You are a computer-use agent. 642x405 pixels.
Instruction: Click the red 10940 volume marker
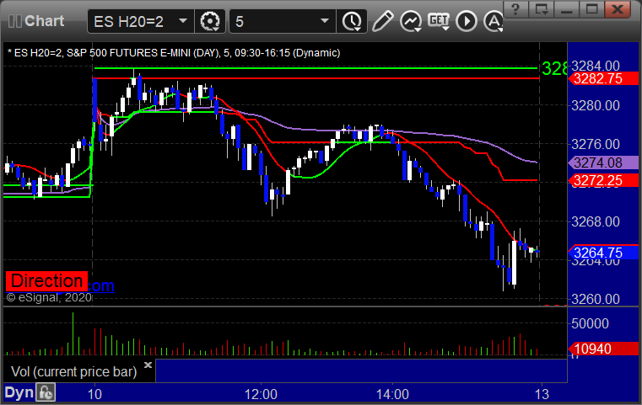(603, 349)
